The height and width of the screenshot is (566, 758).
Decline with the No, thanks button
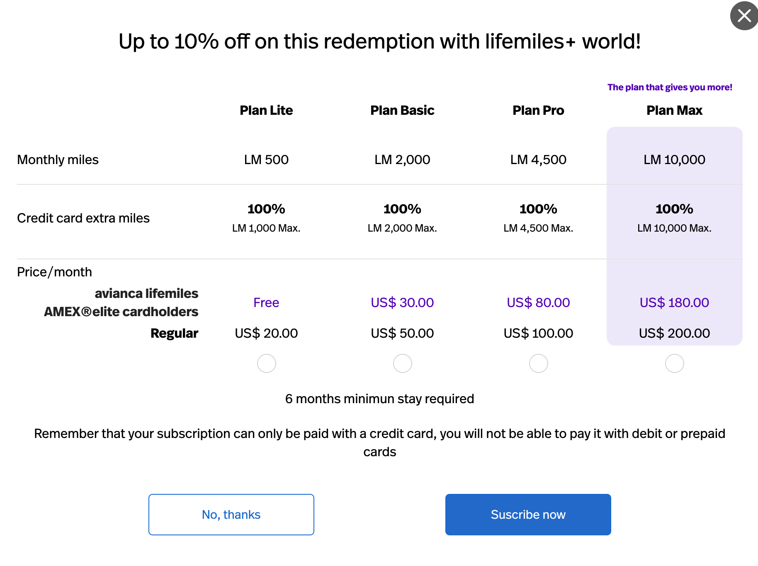(x=231, y=514)
